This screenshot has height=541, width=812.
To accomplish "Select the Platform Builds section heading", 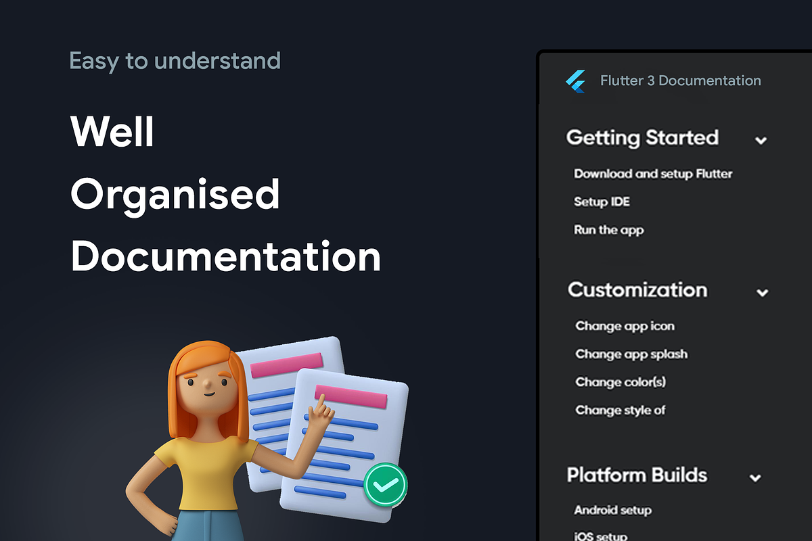I will (x=637, y=475).
